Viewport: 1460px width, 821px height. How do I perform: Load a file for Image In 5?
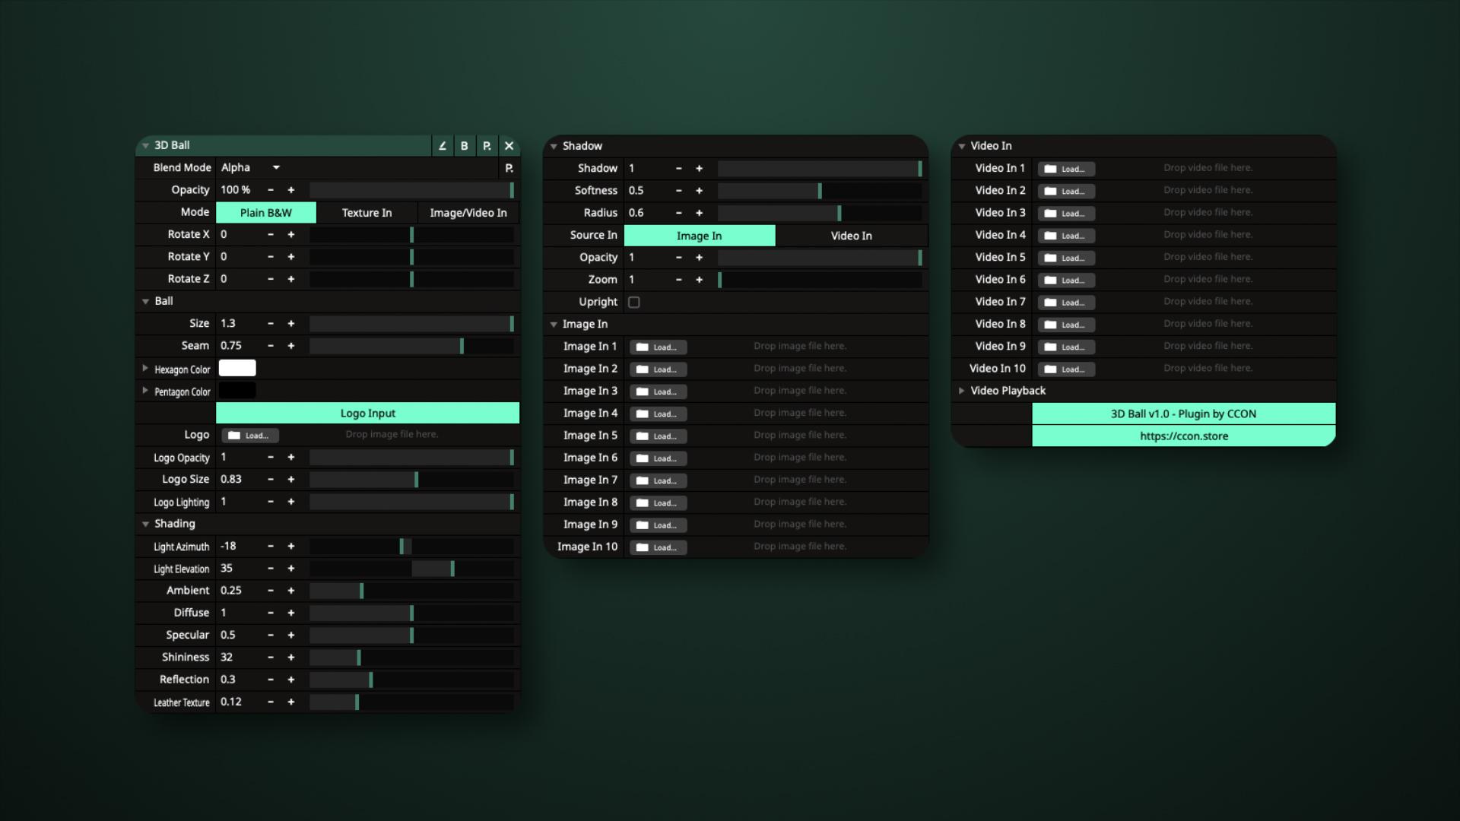click(x=659, y=436)
